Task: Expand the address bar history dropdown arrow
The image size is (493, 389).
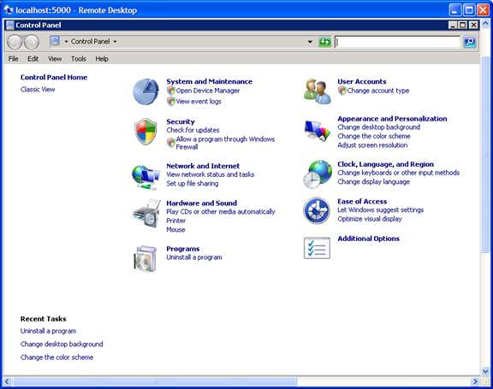Action: (x=310, y=42)
